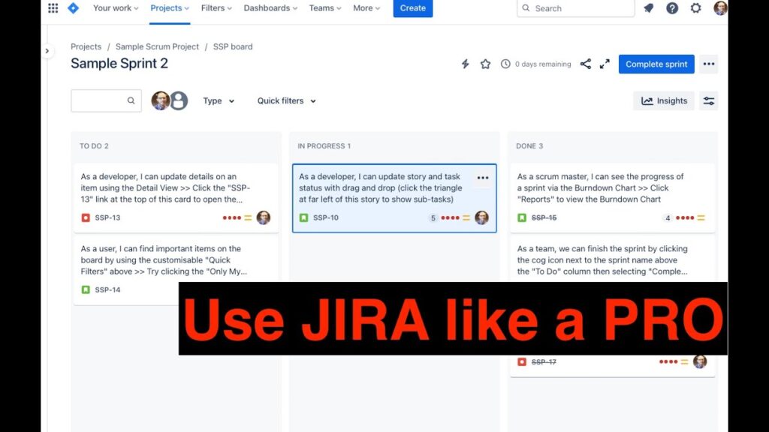Click the automation lightning bolt icon
769x432 pixels.
point(465,64)
